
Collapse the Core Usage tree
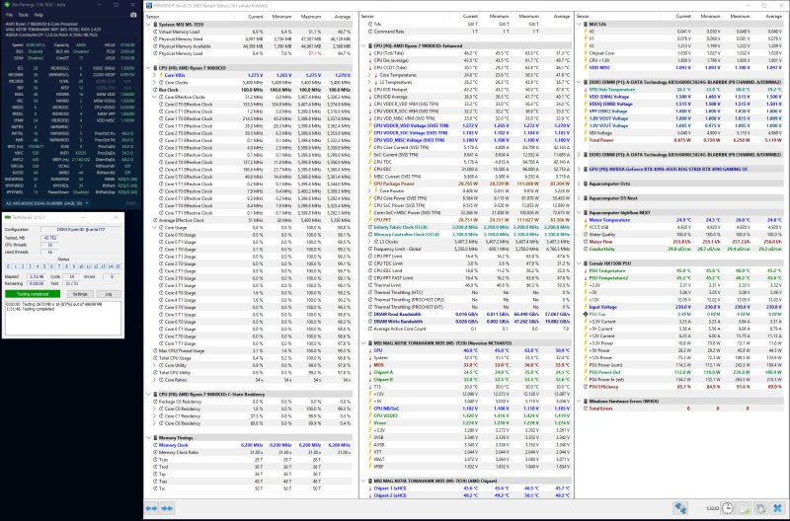point(155,228)
